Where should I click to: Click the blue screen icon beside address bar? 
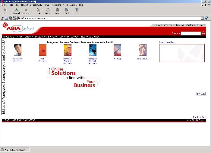click(x=6, y=18)
